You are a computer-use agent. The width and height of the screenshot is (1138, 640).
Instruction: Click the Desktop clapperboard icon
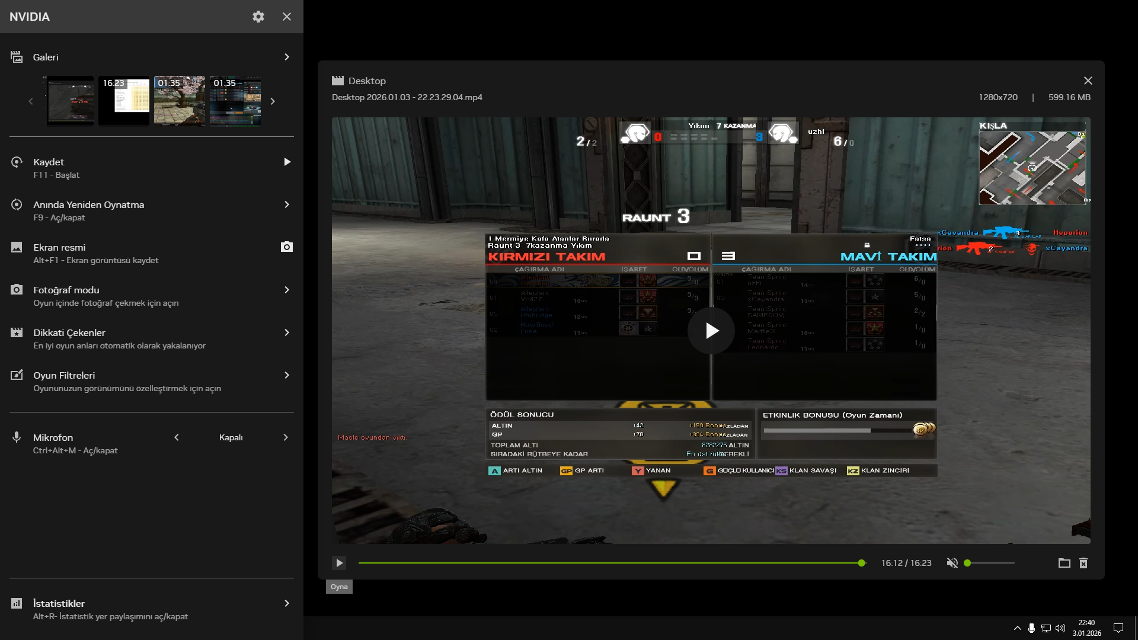(338, 81)
